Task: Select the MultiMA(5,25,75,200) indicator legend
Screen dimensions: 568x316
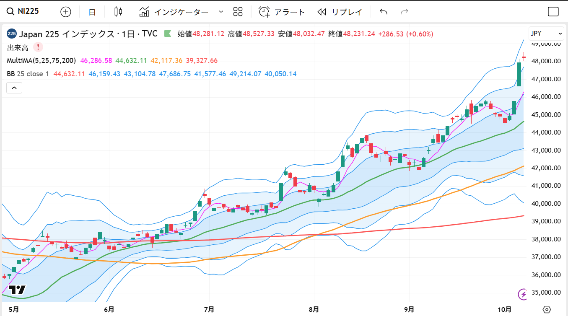Action: pyautogui.click(x=41, y=61)
